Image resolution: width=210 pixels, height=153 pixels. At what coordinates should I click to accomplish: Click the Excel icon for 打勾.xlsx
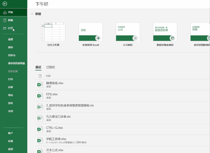point(40,96)
